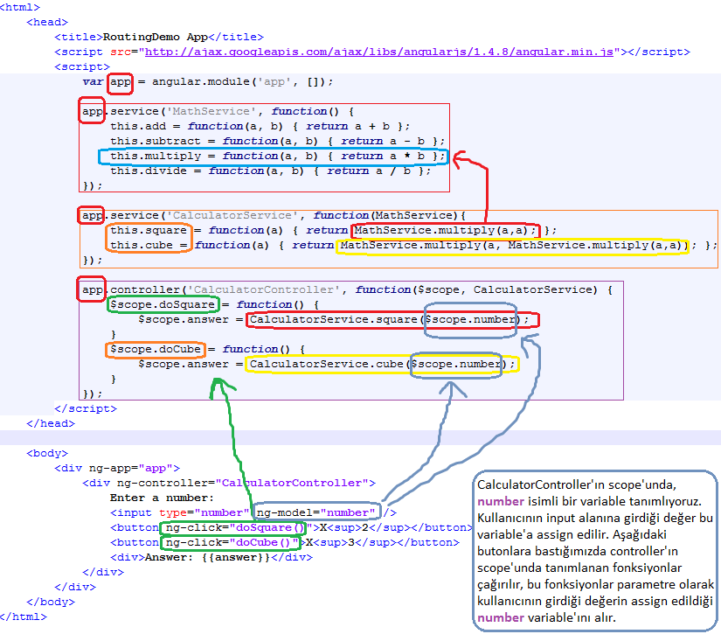This screenshot has height=634, width=721.
Task: Click 'this.square' in CalculatorService
Action: point(148,230)
